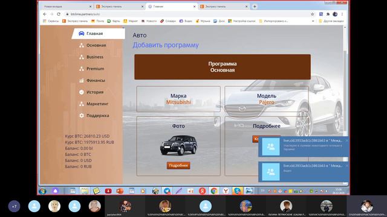Viewport: 387px width, 217px height.
Task: Open the Главная sidebar item
Action: click(98, 34)
